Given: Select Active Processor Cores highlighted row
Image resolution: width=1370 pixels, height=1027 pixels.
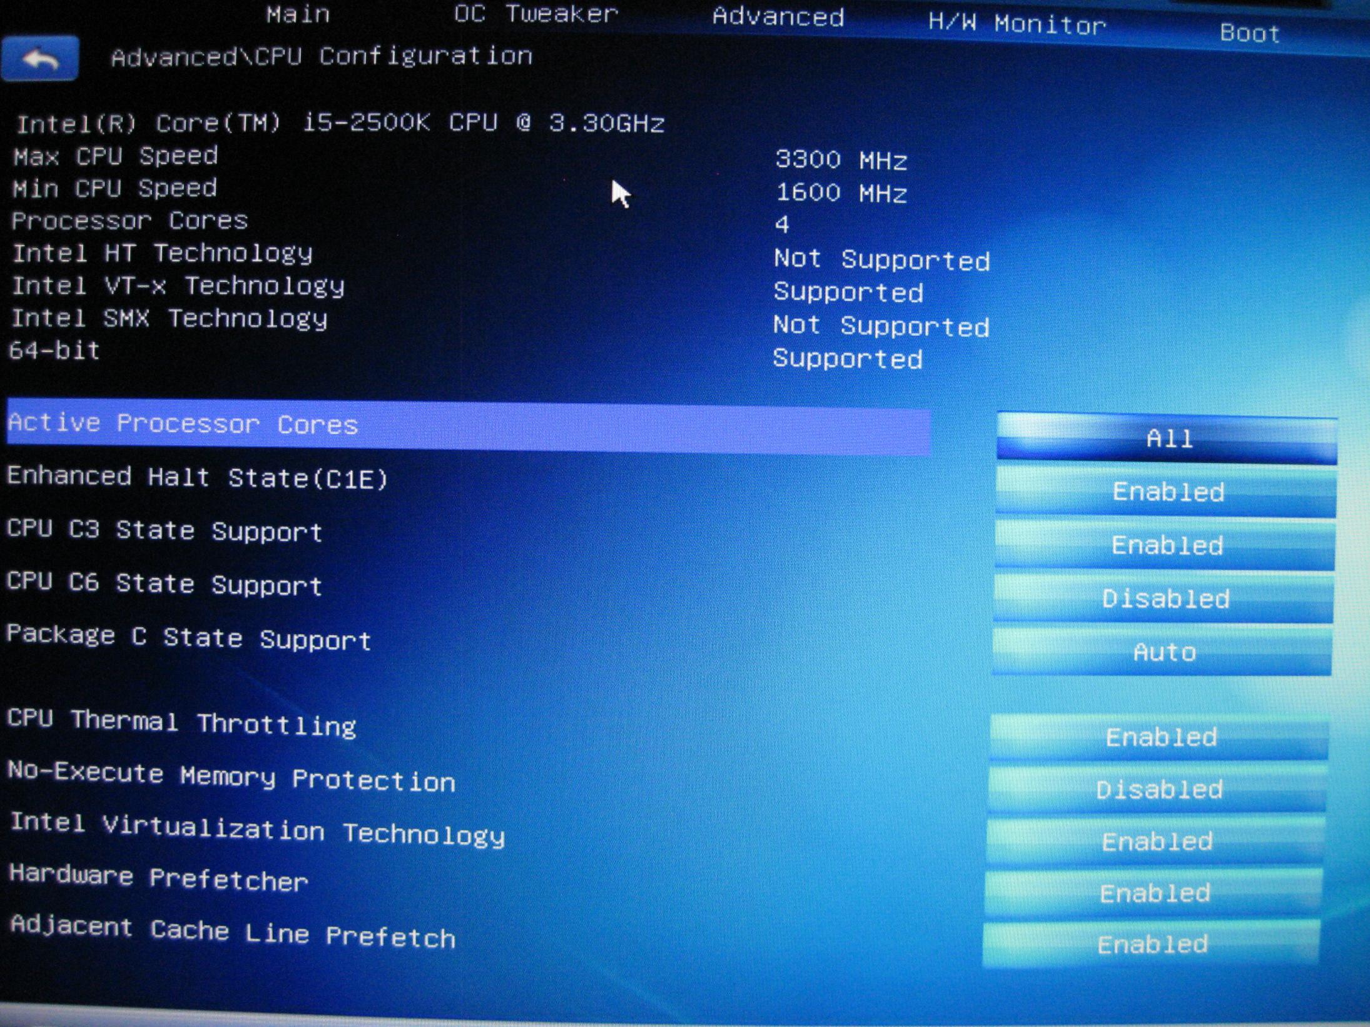Looking at the screenshot, I should coord(468,426).
